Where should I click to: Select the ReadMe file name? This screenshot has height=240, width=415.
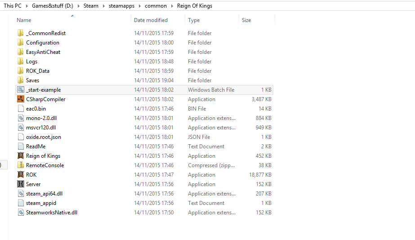click(x=36, y=147)
